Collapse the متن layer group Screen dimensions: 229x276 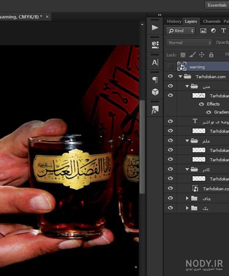(187, 86)
